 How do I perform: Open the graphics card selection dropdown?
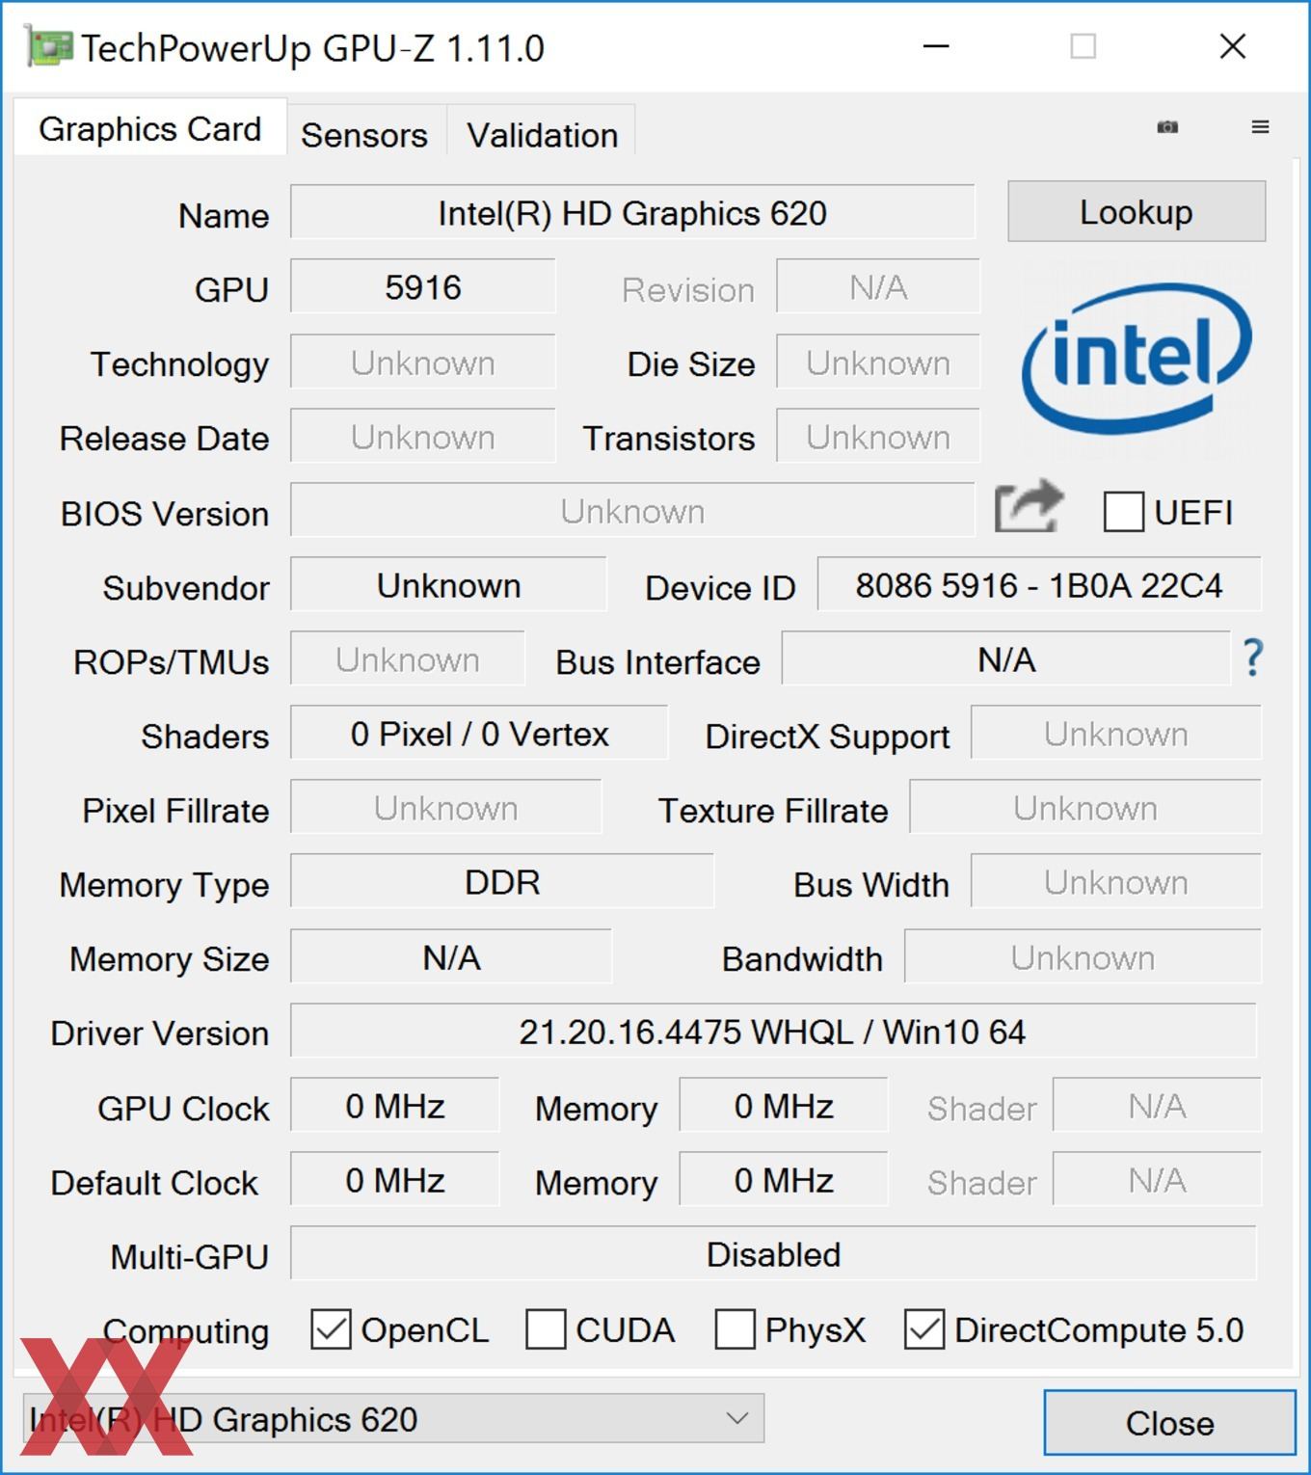pos(392,1419)
